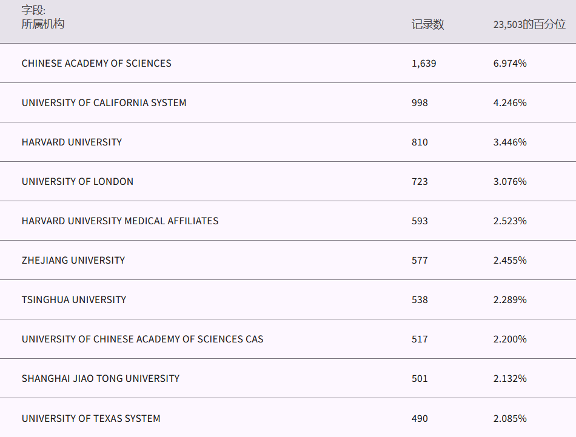The width and height of the screenshot is (576, 437).
Task: Click record count 1,639
Action: pyautogui.click(x=423, y=64)
